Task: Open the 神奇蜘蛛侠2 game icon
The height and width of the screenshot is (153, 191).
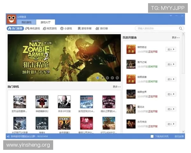Action: [x=42, y=102]
